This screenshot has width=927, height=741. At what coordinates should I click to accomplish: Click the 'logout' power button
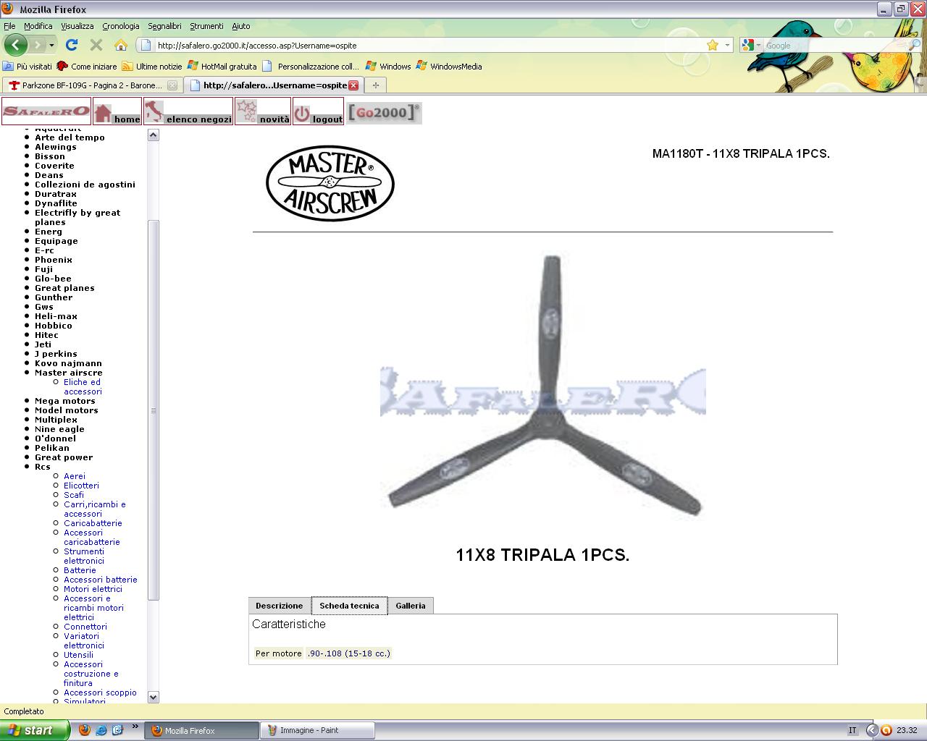(318, 112)
